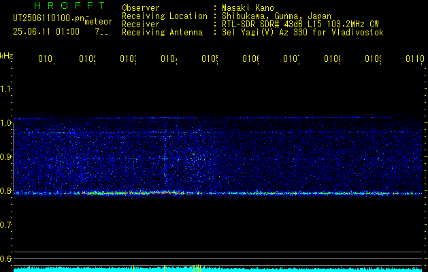Click time axis label 0101
Image resolution: width=428 pixels, height=272 pixels.
click(x=46, y=58)
